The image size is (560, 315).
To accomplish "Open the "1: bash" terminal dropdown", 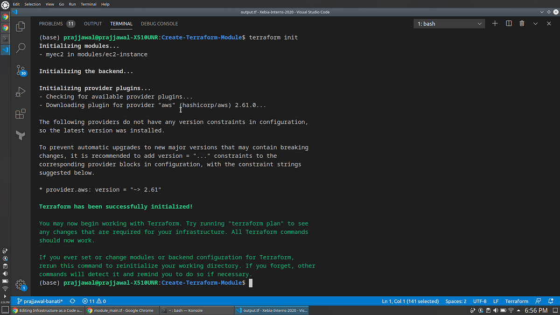I will (449, 23).
